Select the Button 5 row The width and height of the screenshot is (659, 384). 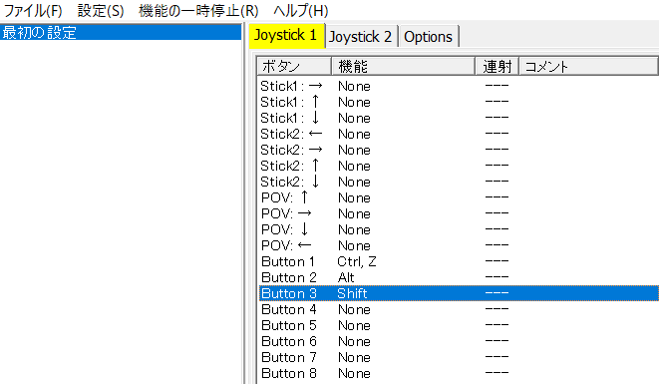click(459, 325)
